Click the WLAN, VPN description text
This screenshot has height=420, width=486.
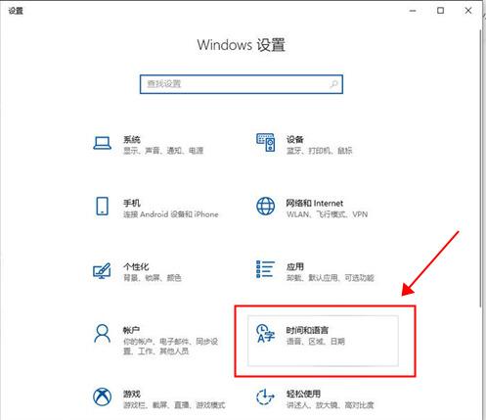click(327, 214)
